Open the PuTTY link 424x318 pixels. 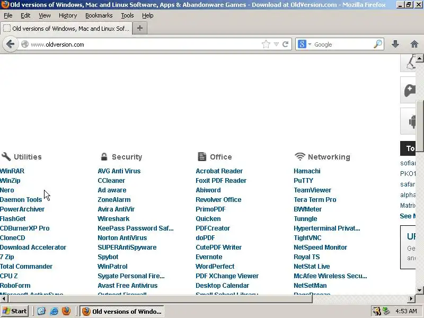coord(303,180)
